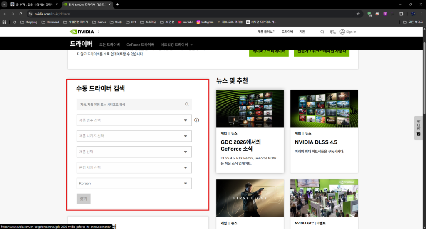Open the 모든 북마크 folder
426x229 pixels.
tap(413, 22)
